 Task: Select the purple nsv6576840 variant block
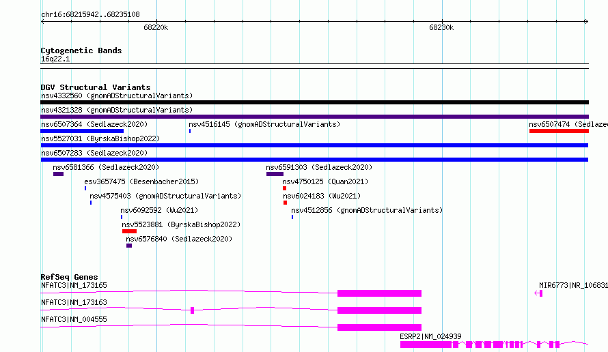pos(129,246)
